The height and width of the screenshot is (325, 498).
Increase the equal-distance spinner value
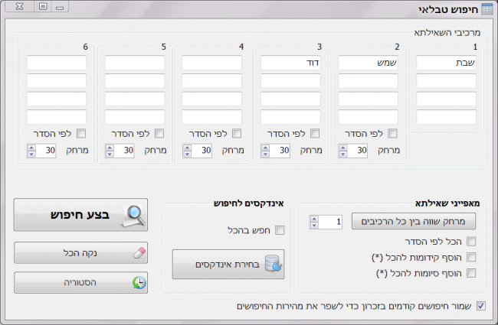point(314,219)
